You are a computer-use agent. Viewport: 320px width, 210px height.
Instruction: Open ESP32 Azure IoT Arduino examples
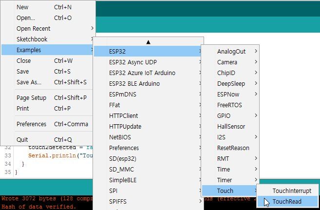click(x=148, y=73)
